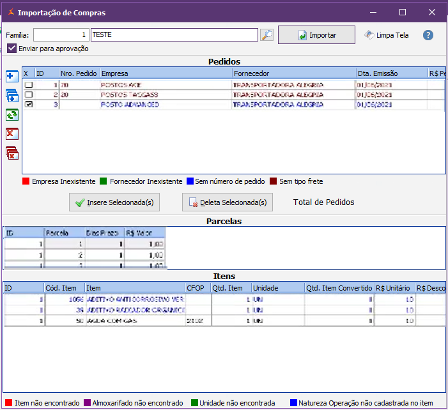
Task: Uncheck the box for order ID 3
Action: [x=28, y=104]
